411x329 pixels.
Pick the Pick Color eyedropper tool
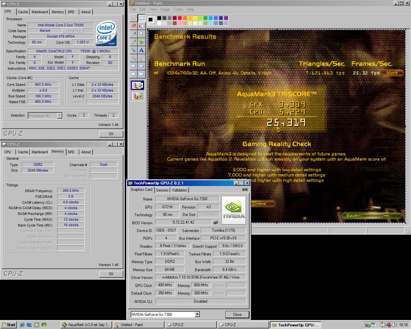pyautogui.click(x=134, y=34)
